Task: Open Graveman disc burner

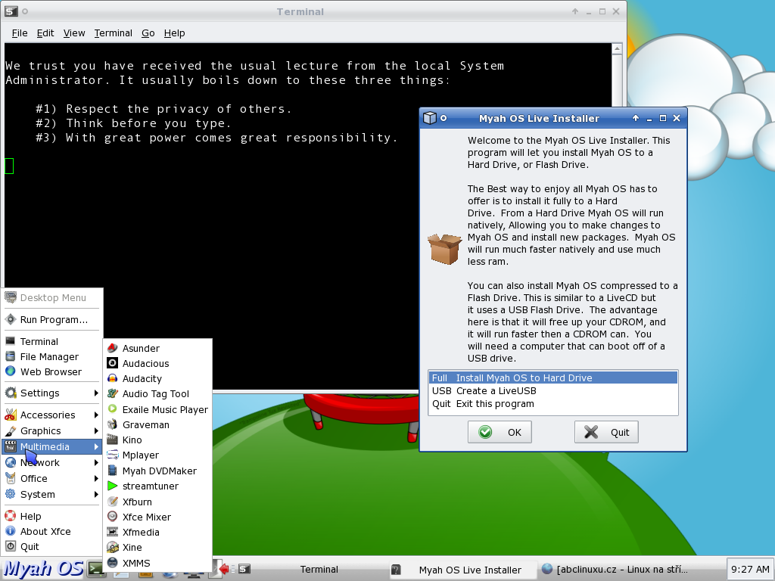Action: coord(157,425)
